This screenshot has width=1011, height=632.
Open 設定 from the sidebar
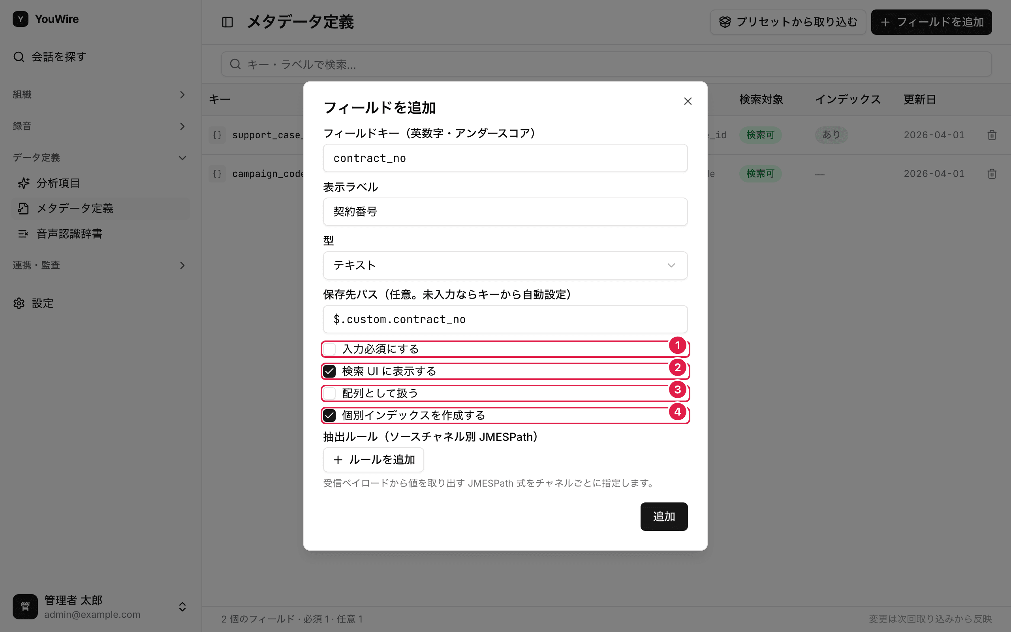[x=100, y=303]
